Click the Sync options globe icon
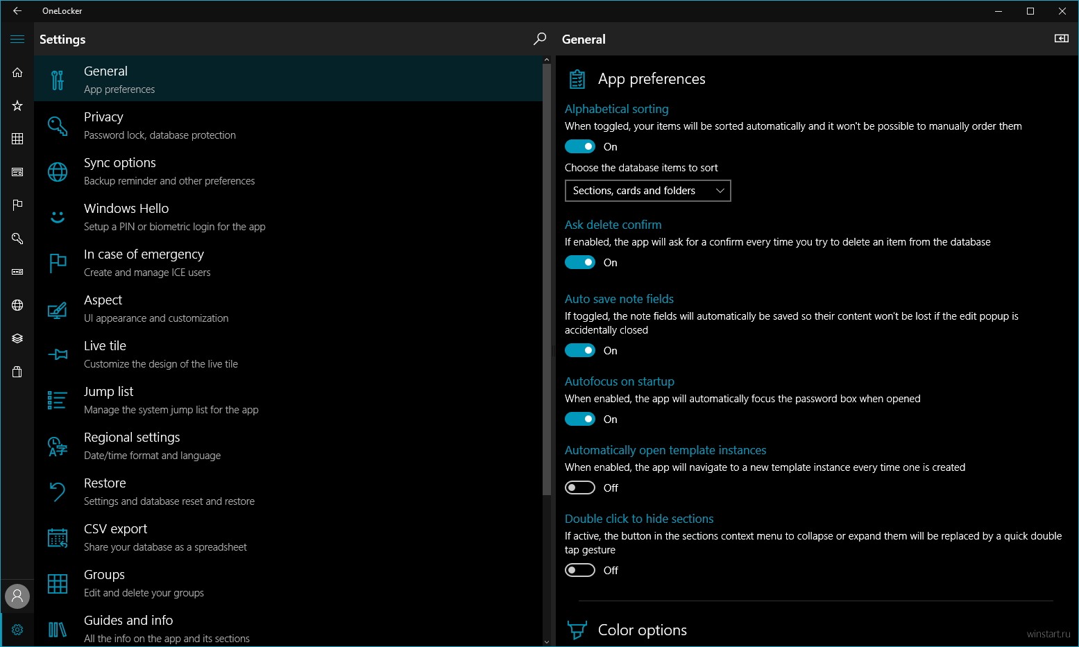Screen dimensions: 1079x647 (x=58, y=171)
